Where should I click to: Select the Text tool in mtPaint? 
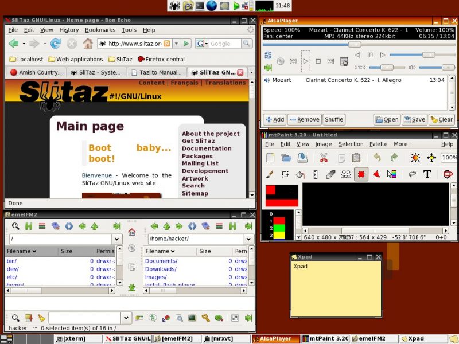click(x=427, y=174)
